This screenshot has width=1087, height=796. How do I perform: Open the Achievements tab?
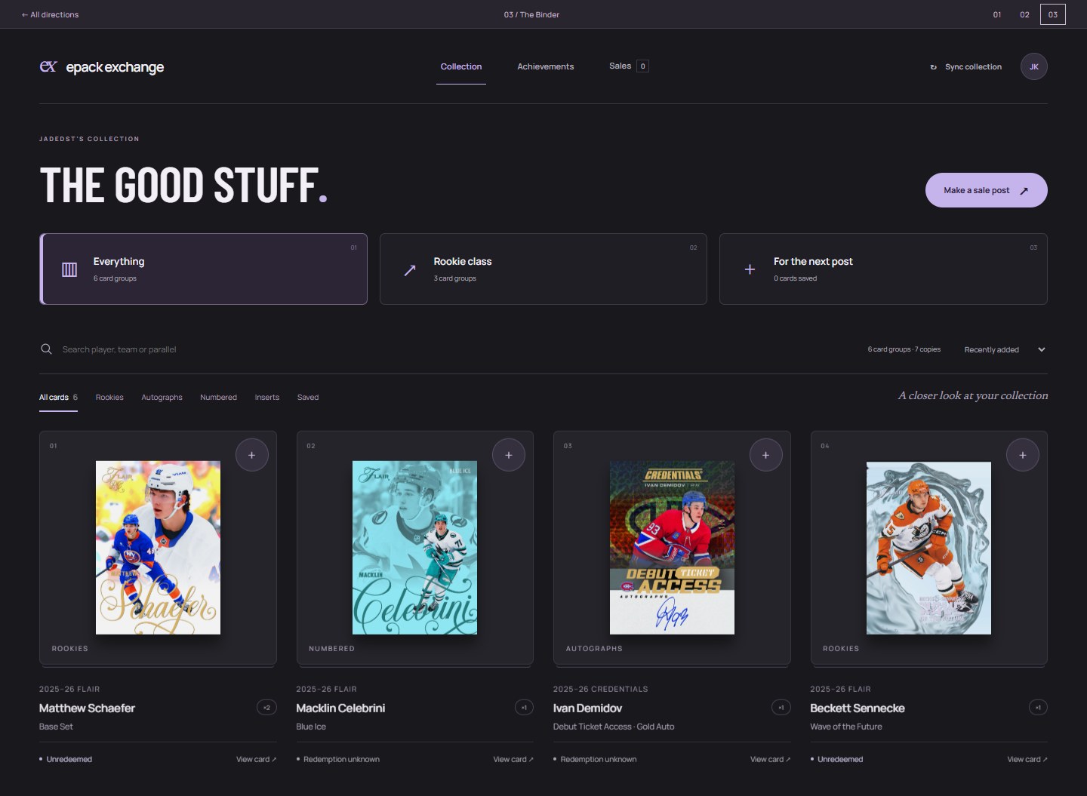(545, 66)
